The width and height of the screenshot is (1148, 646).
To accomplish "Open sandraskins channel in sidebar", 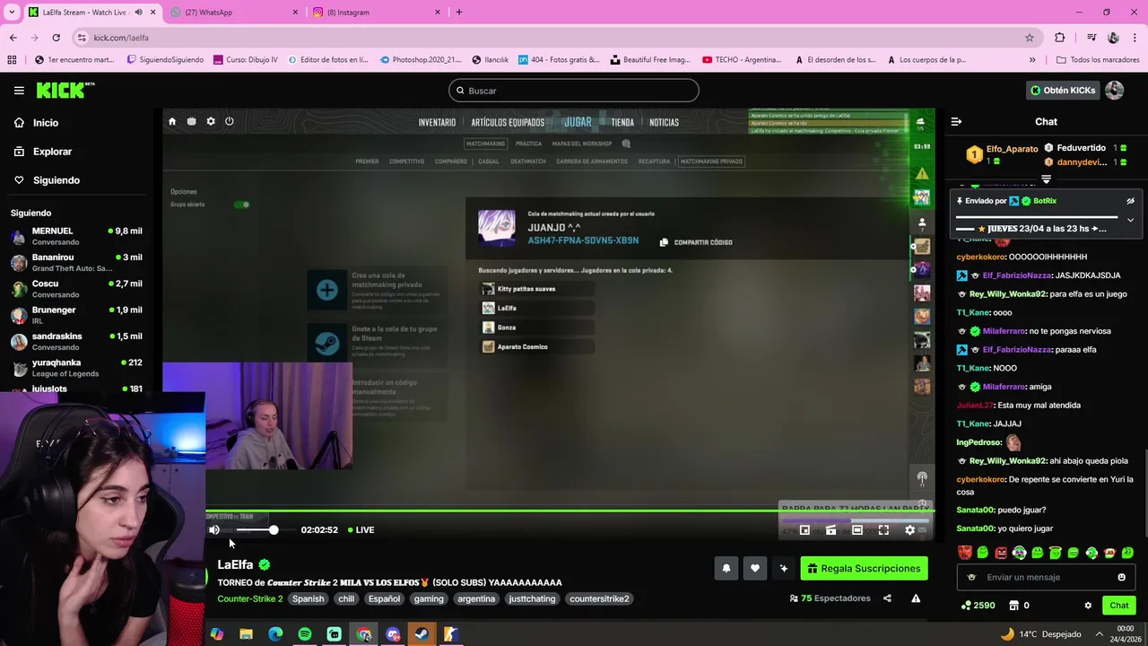I will tap(76, 341).
